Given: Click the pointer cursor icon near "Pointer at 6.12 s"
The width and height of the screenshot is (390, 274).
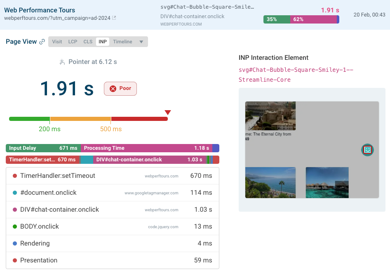Looking at the screenshot, I should pyautogui.click(x=62, y=61).
